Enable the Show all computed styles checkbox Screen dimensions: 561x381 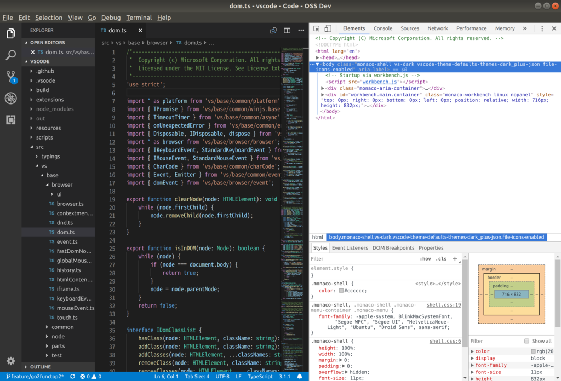[x=526, y=341]
